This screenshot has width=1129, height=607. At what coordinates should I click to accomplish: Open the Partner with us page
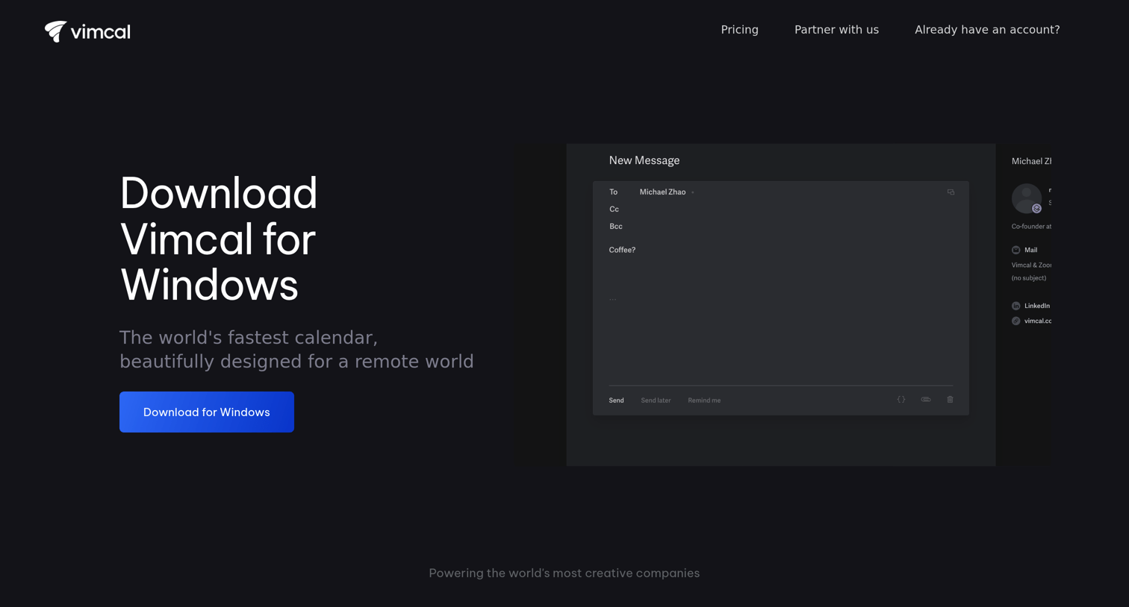[836, 30]
